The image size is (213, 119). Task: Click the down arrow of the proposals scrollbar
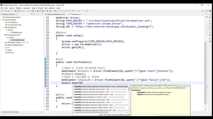[129, 110]
